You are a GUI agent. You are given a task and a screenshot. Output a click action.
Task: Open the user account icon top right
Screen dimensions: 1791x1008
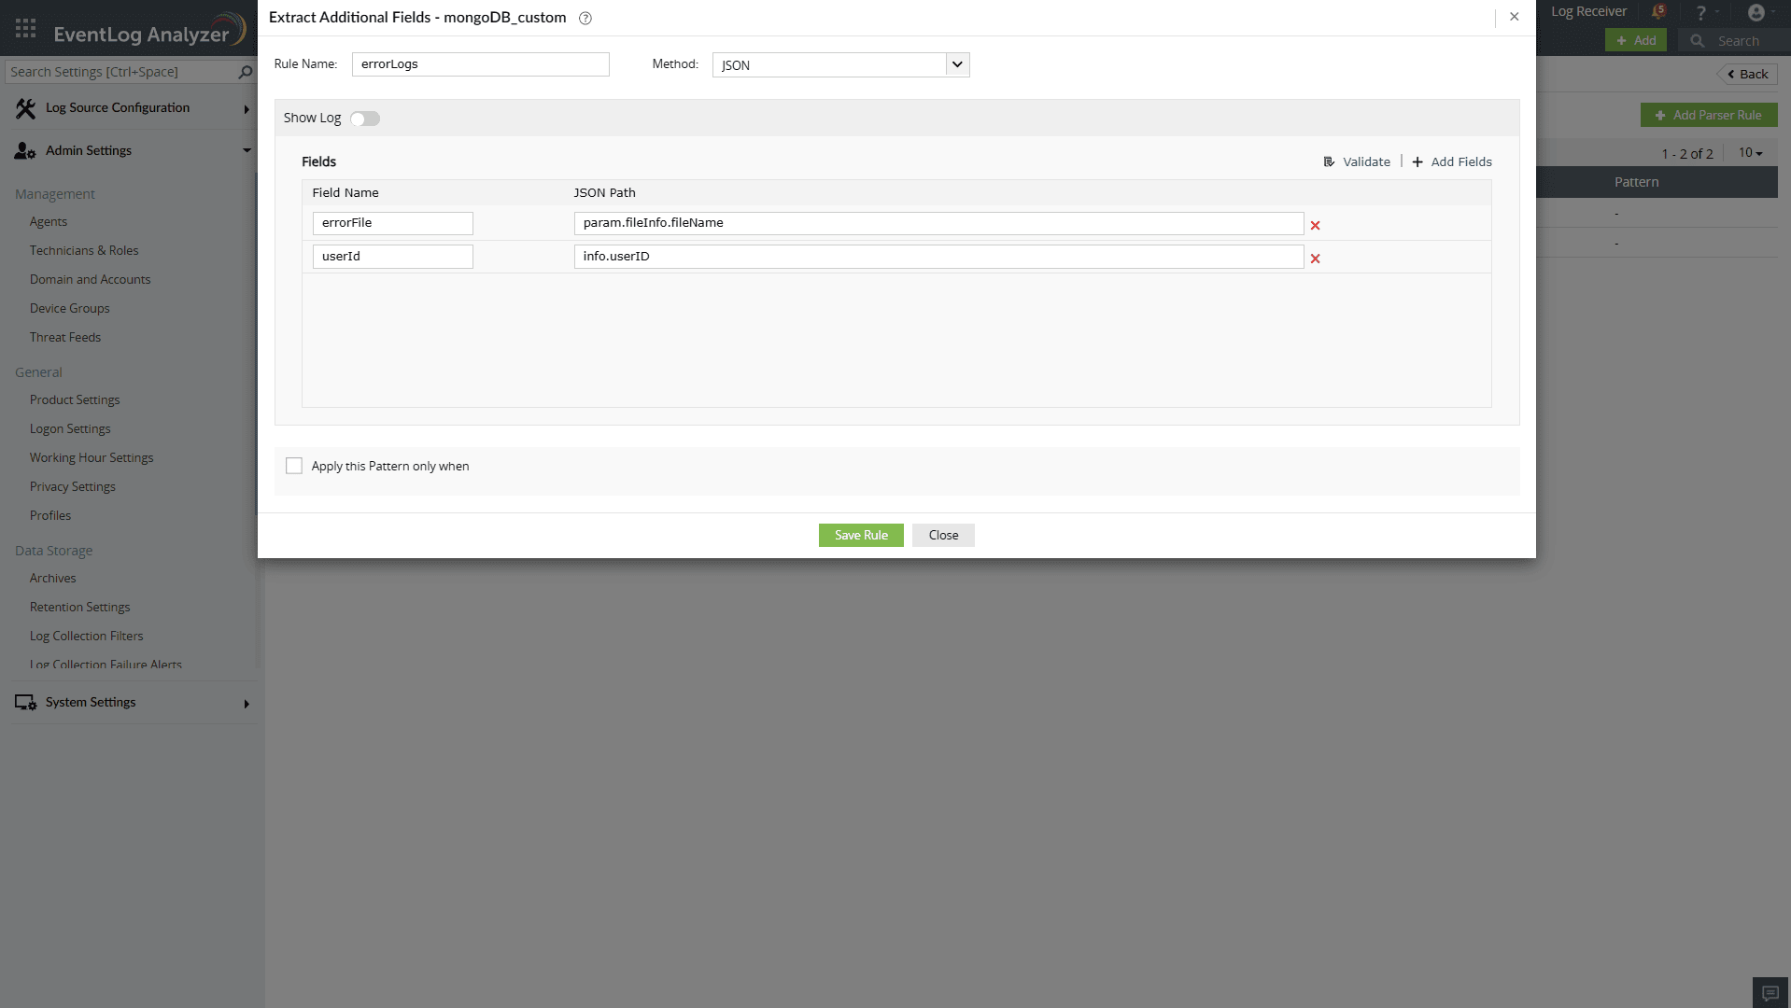click(1758, 12)
